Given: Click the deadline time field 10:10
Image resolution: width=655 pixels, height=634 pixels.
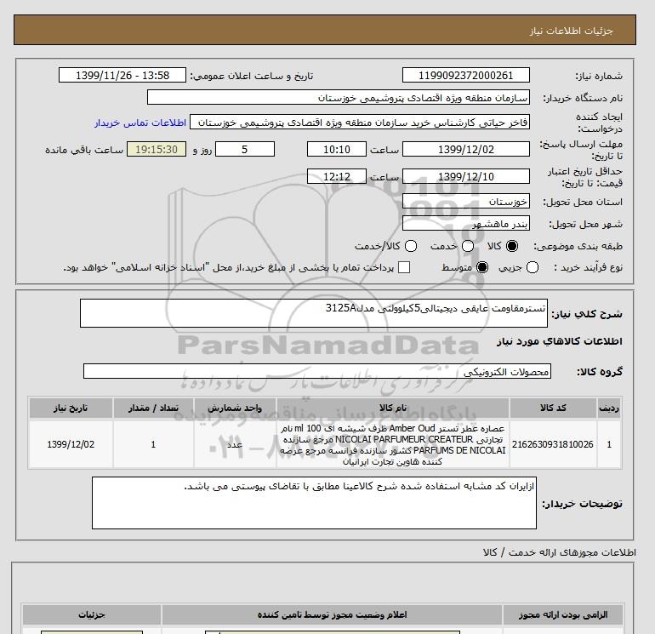Looking at the screenshot, I should tap(337, 149).
